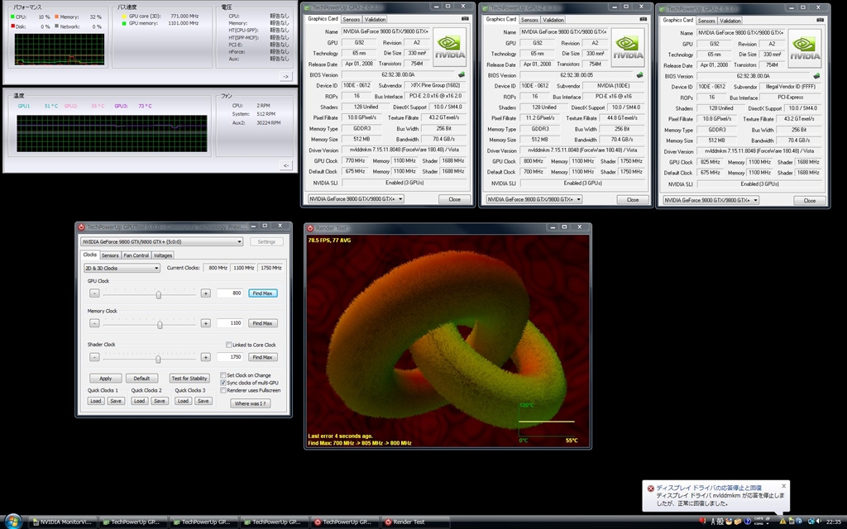Click the '->' arrow button in the monitor panel
Image resolution: width=847 pixels, height=529 pixels.
(285, 76)
